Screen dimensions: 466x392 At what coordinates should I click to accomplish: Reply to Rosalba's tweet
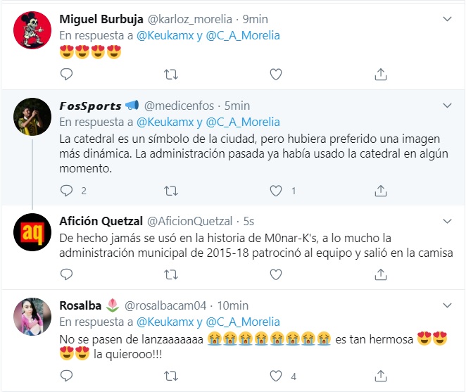coord(66,375)
